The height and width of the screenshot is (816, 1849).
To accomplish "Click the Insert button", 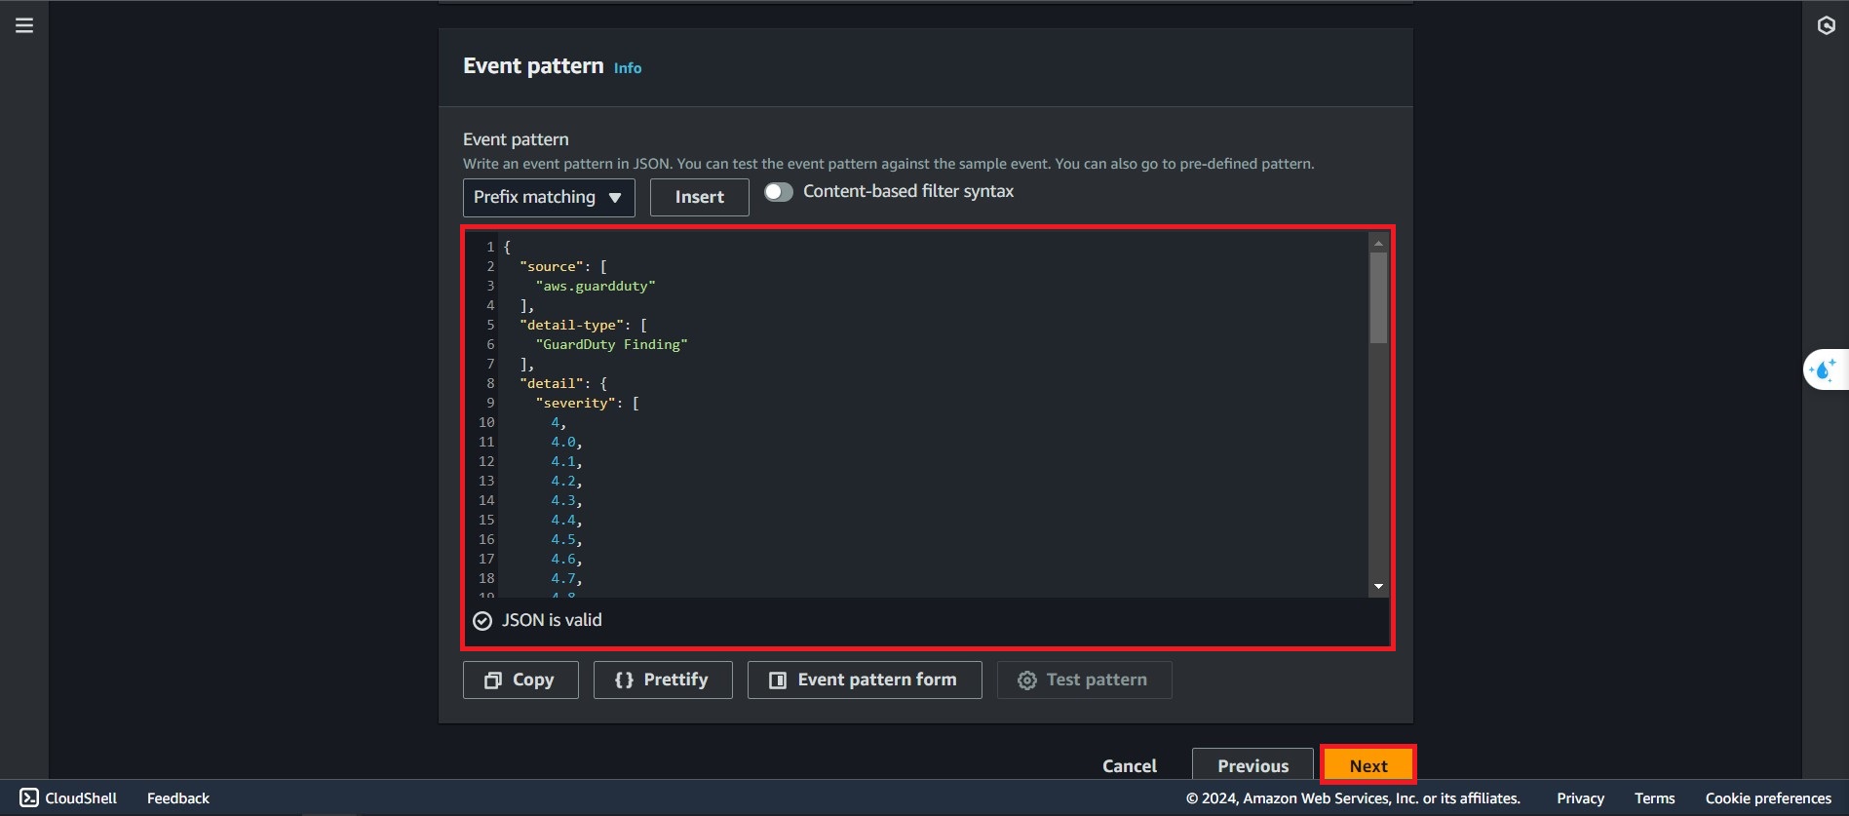I will pyautogui.click(x=699, y=197).
